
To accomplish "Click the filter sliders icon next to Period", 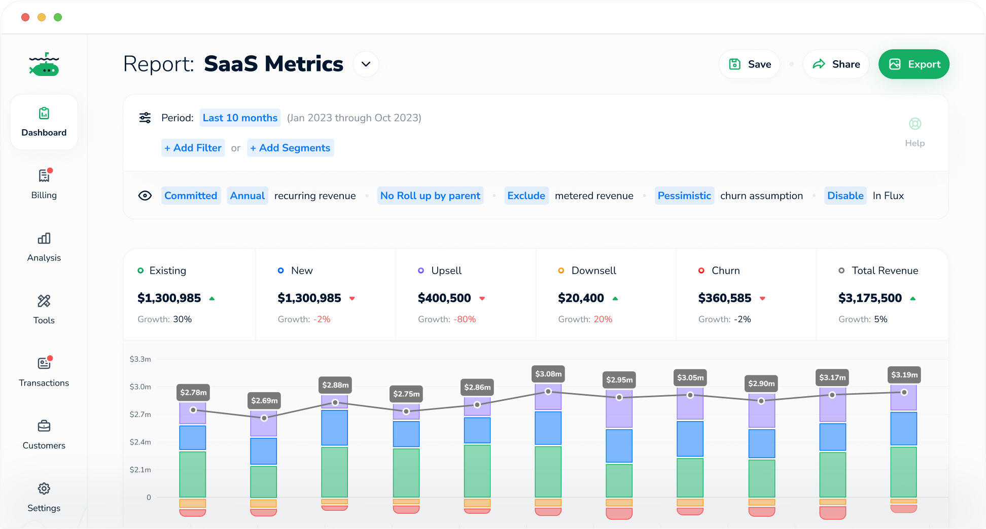I will (145, 117).
